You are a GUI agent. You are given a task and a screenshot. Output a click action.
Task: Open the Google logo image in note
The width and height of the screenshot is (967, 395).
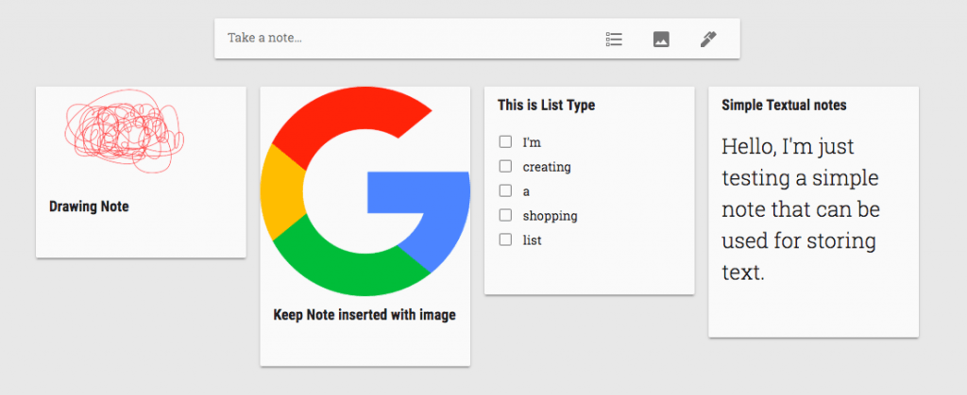pyautogui.click(x=365, y=191)
